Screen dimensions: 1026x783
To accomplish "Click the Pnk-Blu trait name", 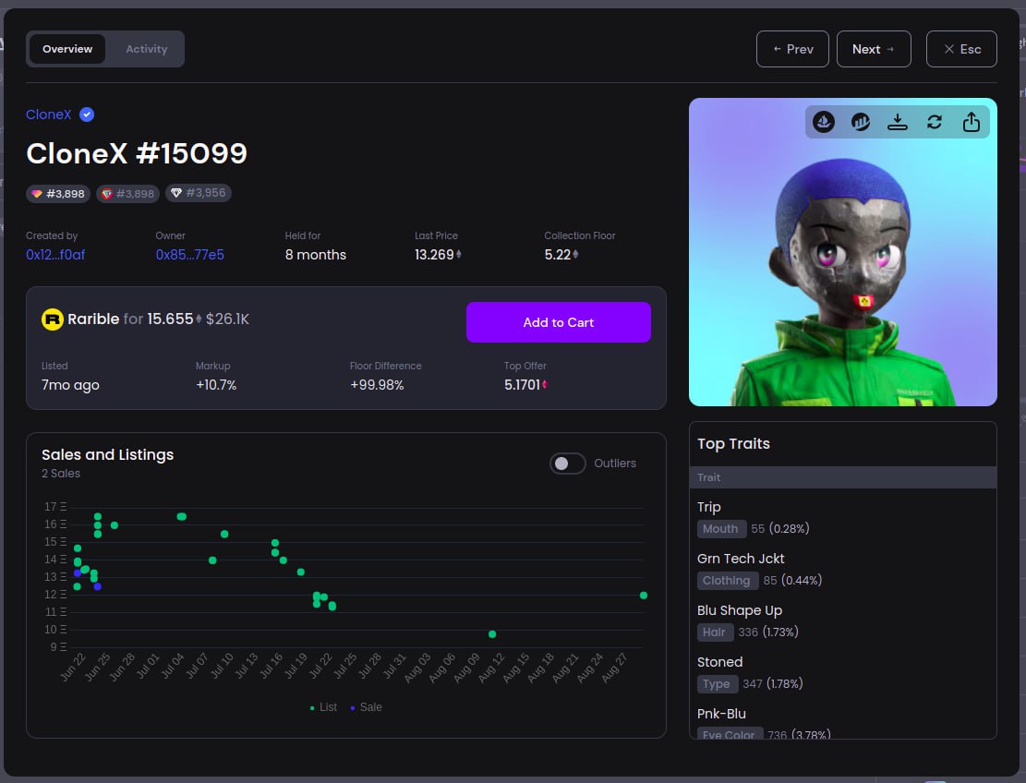I will 721,714.
